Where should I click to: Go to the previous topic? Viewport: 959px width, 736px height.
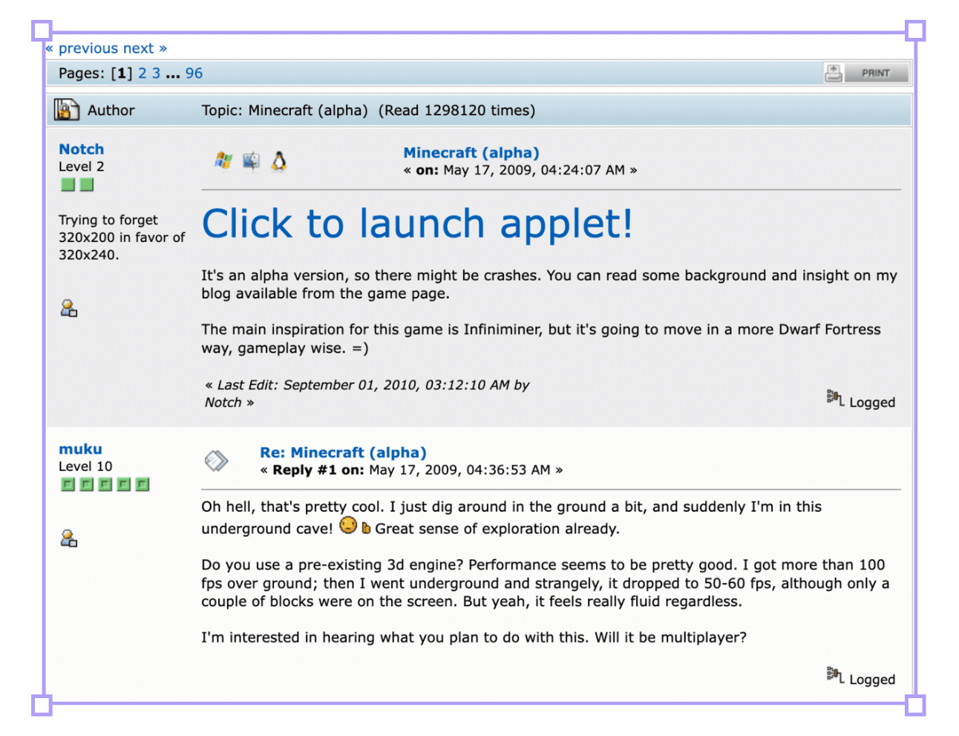pos(90,48)
